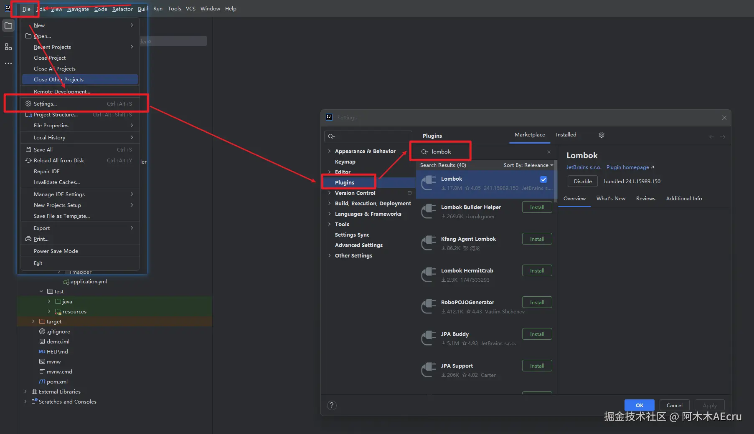
Task: Install the JPA Buddy plugin
Action: click(537, 334)
